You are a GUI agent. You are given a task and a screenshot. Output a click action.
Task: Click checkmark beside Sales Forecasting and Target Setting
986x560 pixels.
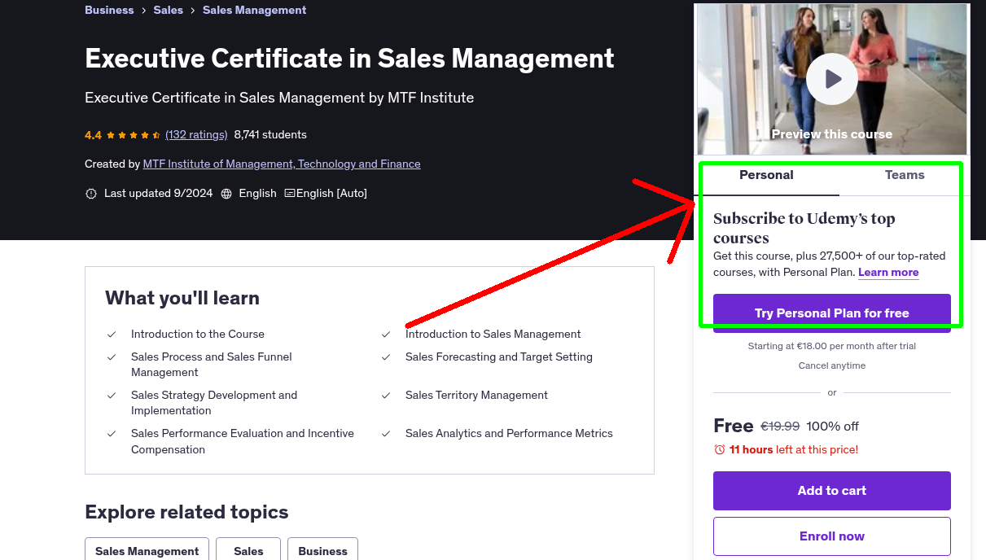(x=386, y=357)
